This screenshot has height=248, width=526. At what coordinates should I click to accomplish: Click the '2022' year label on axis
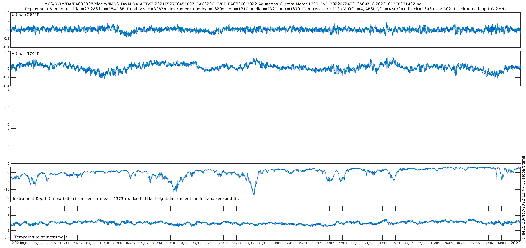pos(515,243)
